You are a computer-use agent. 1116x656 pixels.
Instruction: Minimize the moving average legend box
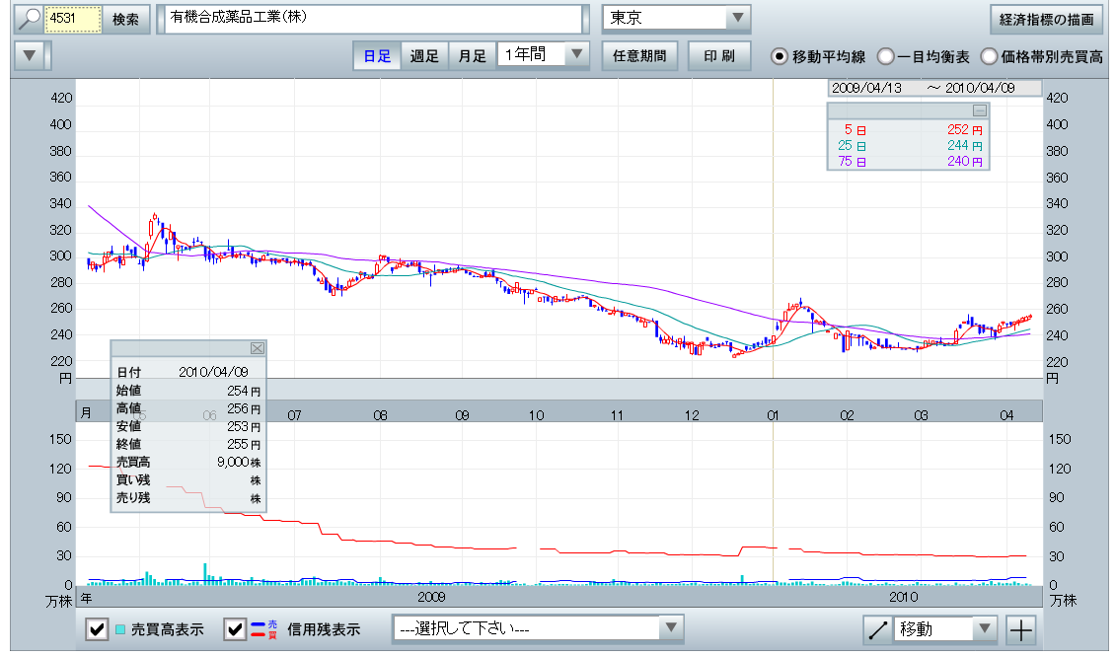point(979,110)
